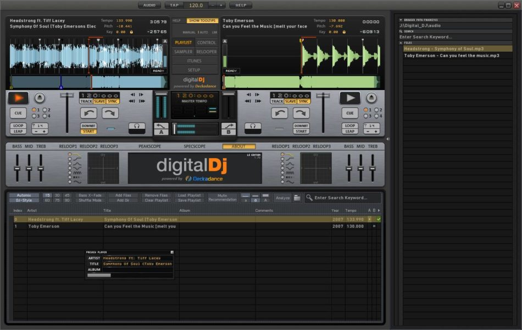Select cue point 2 on the left deck

tap(45, 110)
